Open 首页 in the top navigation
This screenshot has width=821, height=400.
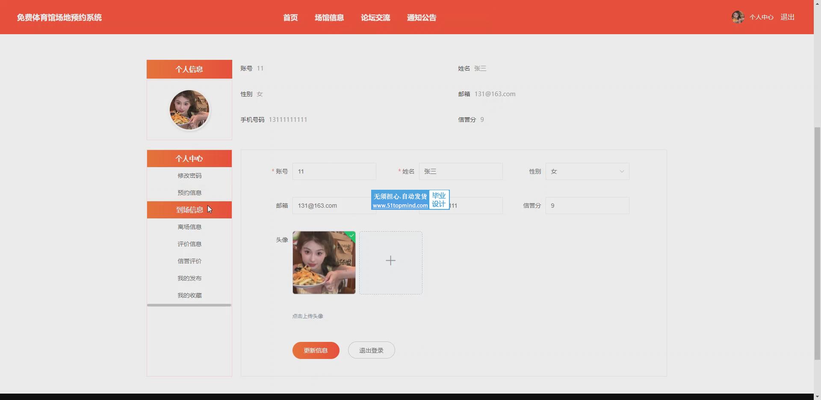tap(290, 18)
